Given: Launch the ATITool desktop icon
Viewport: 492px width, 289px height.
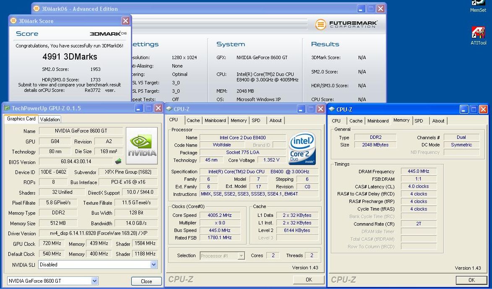Looking at the screenshot, I should pyautogui.click(x=478, y=36).
